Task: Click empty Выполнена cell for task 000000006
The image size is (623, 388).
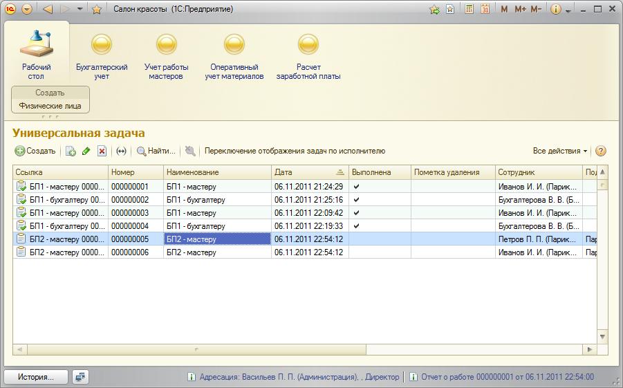Action: [x=380, y=252]
